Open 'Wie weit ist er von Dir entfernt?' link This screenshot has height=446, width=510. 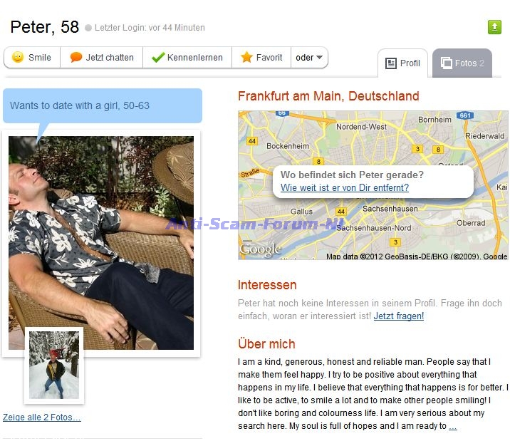345,187
